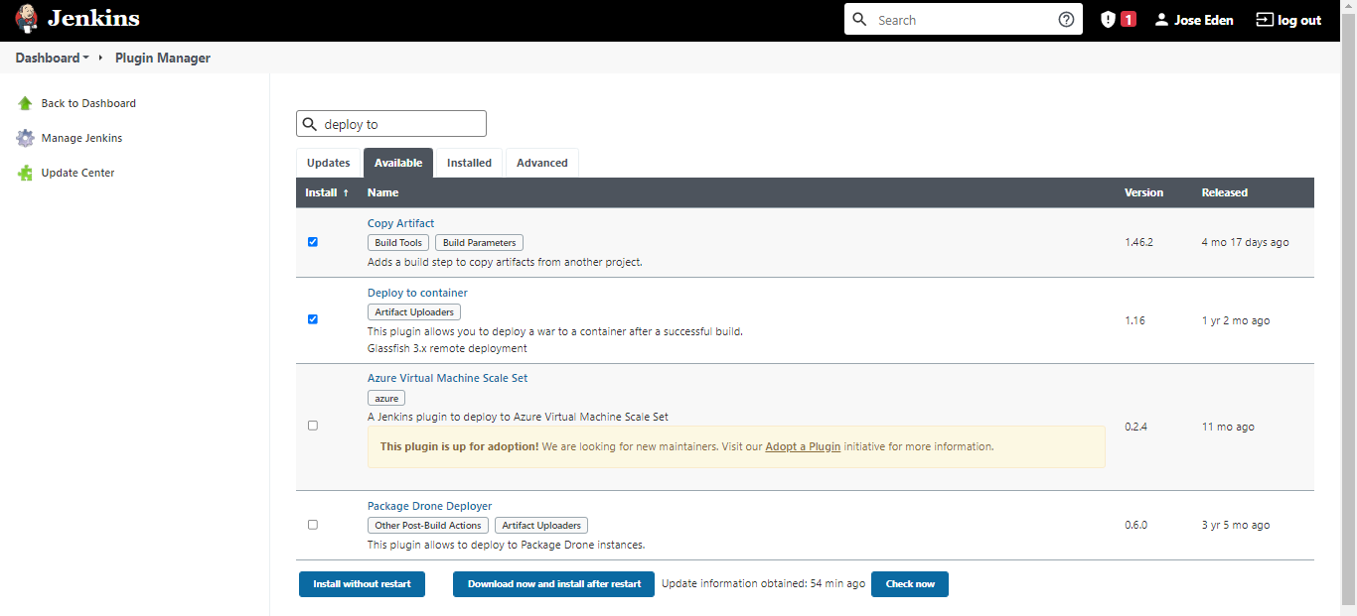1357x616 pixels.
Task: Click the Build Parameters category tag
Action: coord(479,243)
